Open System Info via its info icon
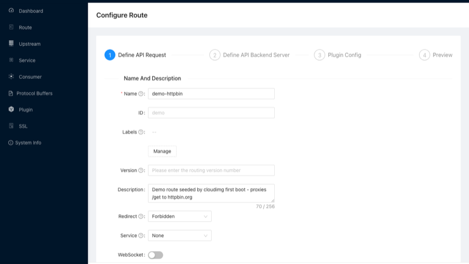Viewport: 469px width, 264px height. tap(11, 143)
